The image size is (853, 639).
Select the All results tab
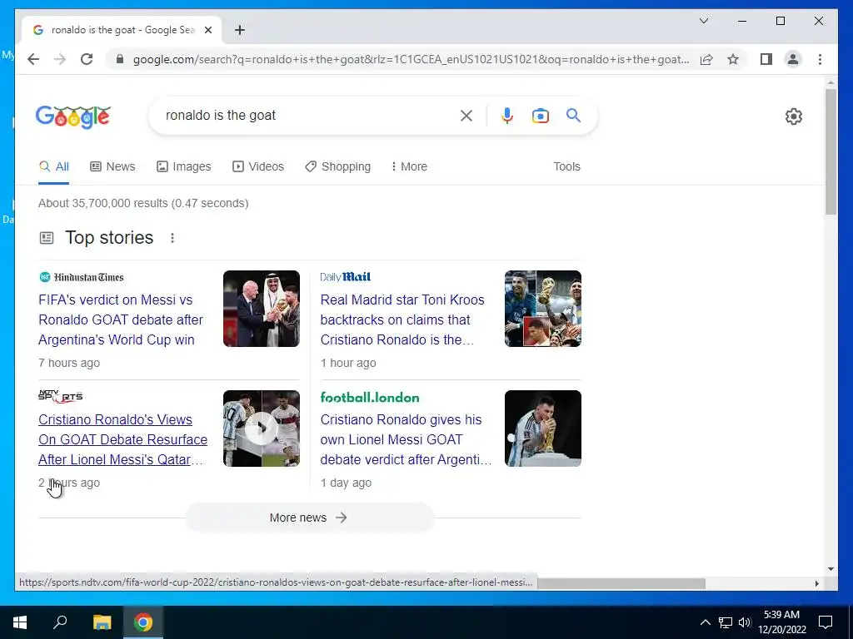coord(54,166)
